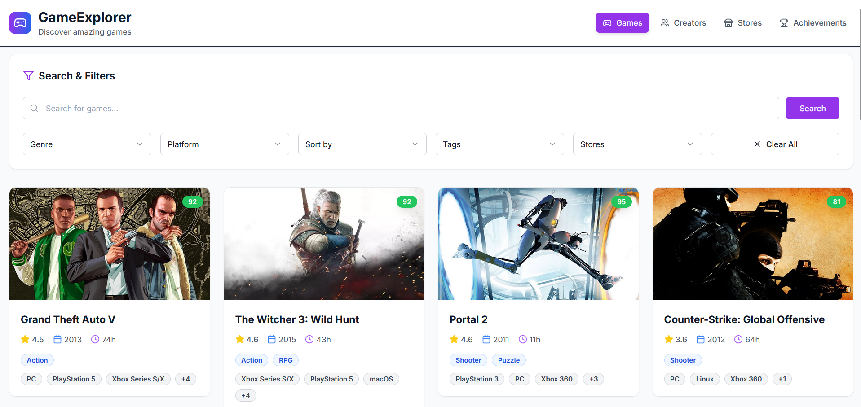Click the Action tag on The Witcher 3
Screen dimensions: 861x407
(x=252, y=360)
